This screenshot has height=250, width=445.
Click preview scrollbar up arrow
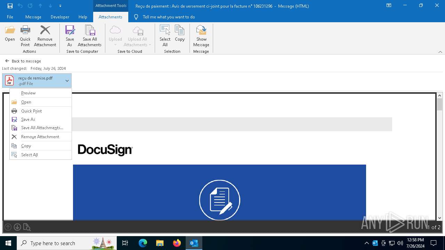tap(439, 95)
